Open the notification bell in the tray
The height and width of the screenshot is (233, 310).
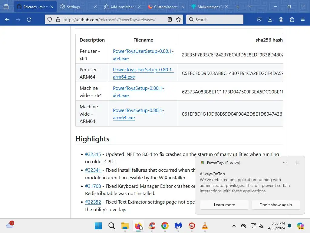click(290, 226)
